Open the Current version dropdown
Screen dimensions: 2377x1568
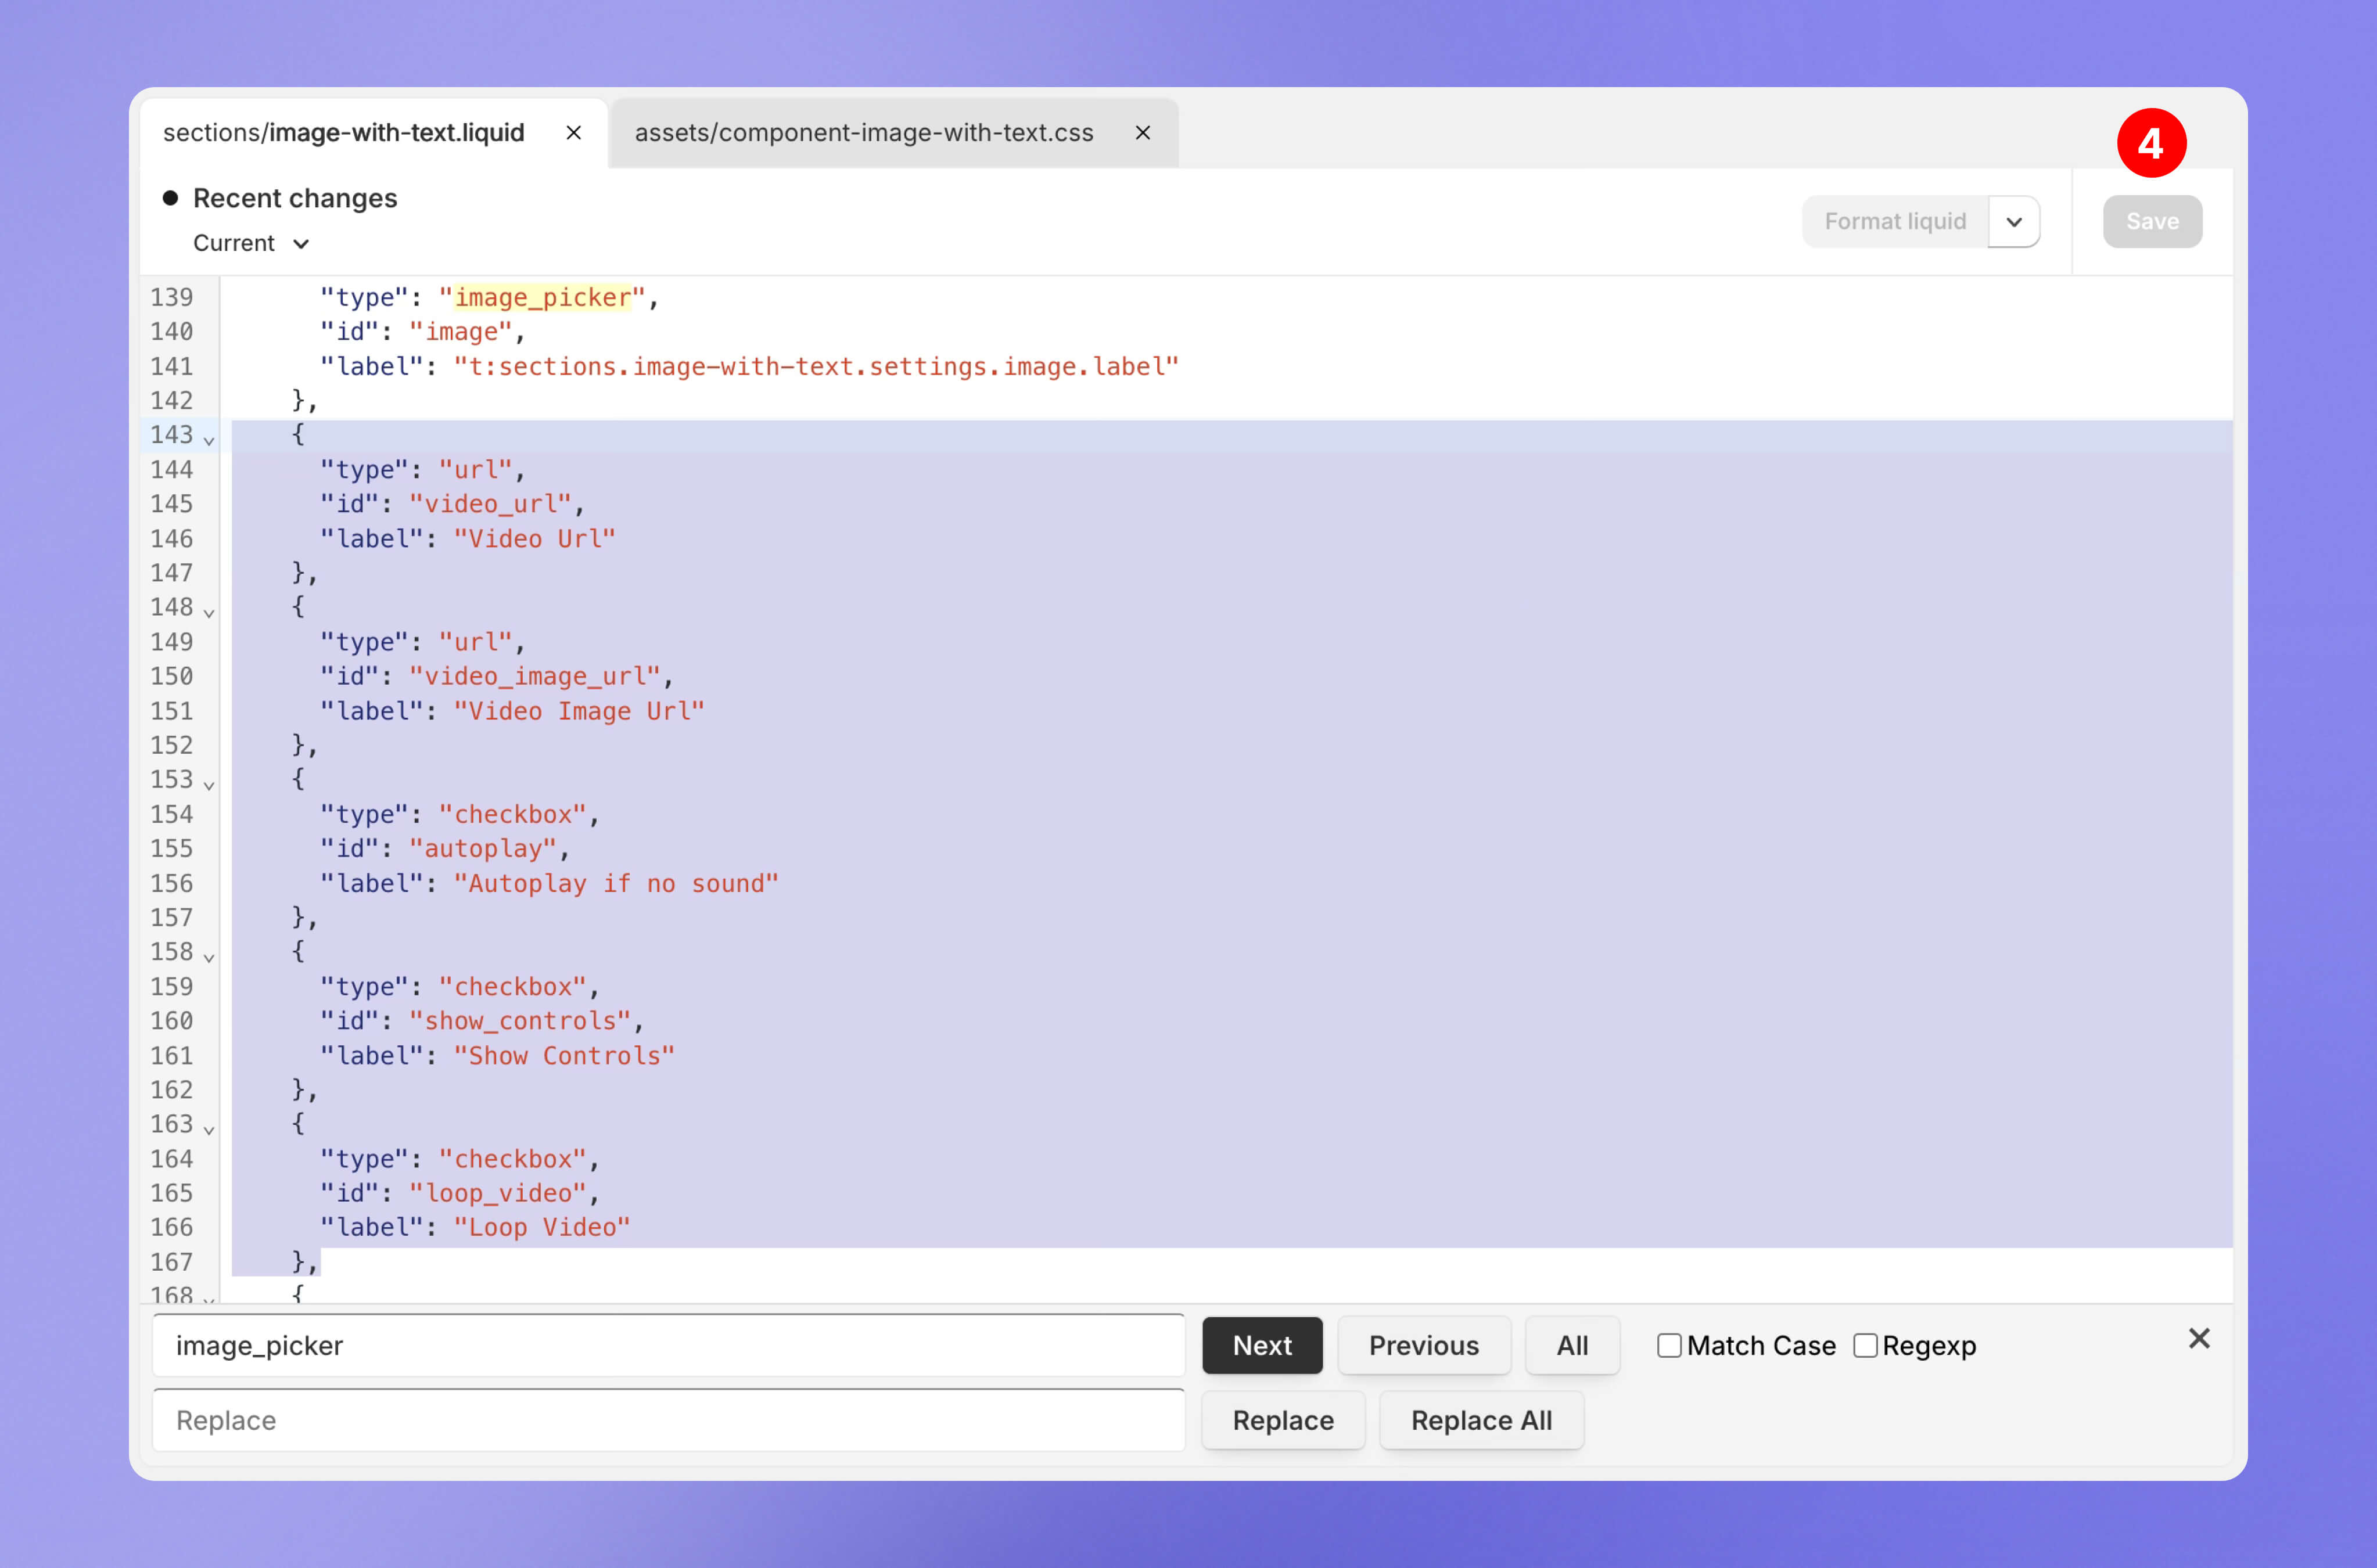point(251,244)
